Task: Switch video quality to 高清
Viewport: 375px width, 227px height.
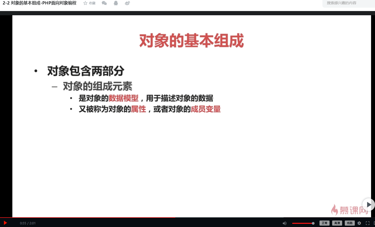Action: [337, 223]
